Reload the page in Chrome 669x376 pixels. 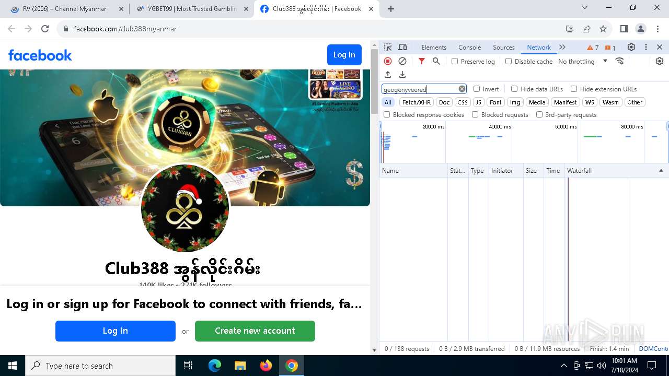pyautogui.click(x=45, y=29)
